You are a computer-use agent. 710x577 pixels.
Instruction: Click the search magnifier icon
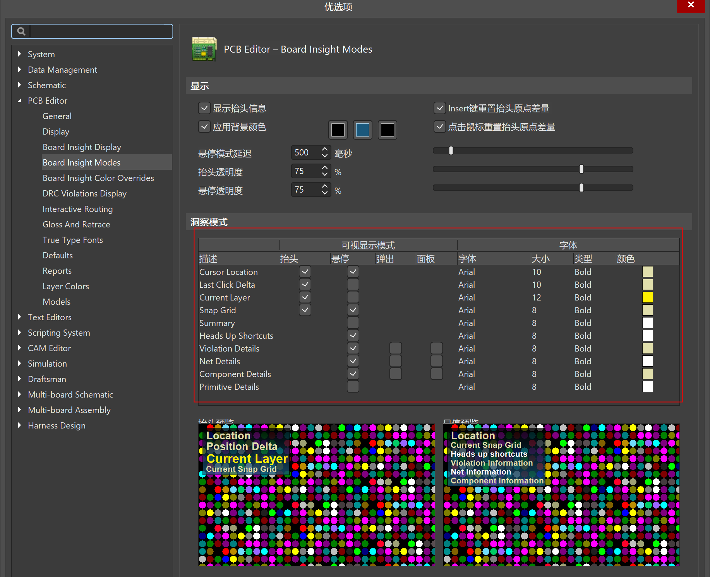(21, 31)
